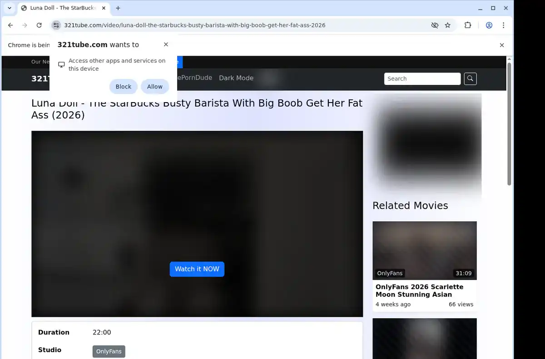Open the second related movie thumbnail below
The width and height of the screenshot is (545, 359).
(425, 339)
